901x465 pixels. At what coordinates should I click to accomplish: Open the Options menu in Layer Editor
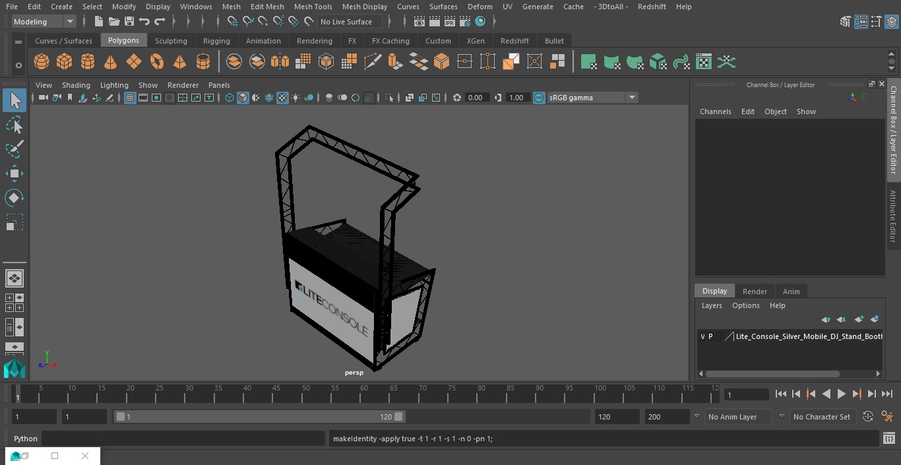tap(746, 305)
